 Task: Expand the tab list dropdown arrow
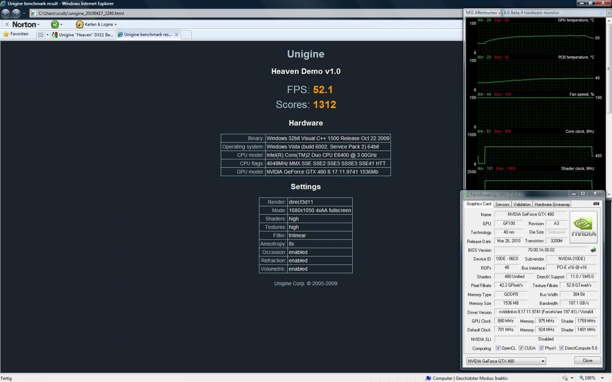47,35
